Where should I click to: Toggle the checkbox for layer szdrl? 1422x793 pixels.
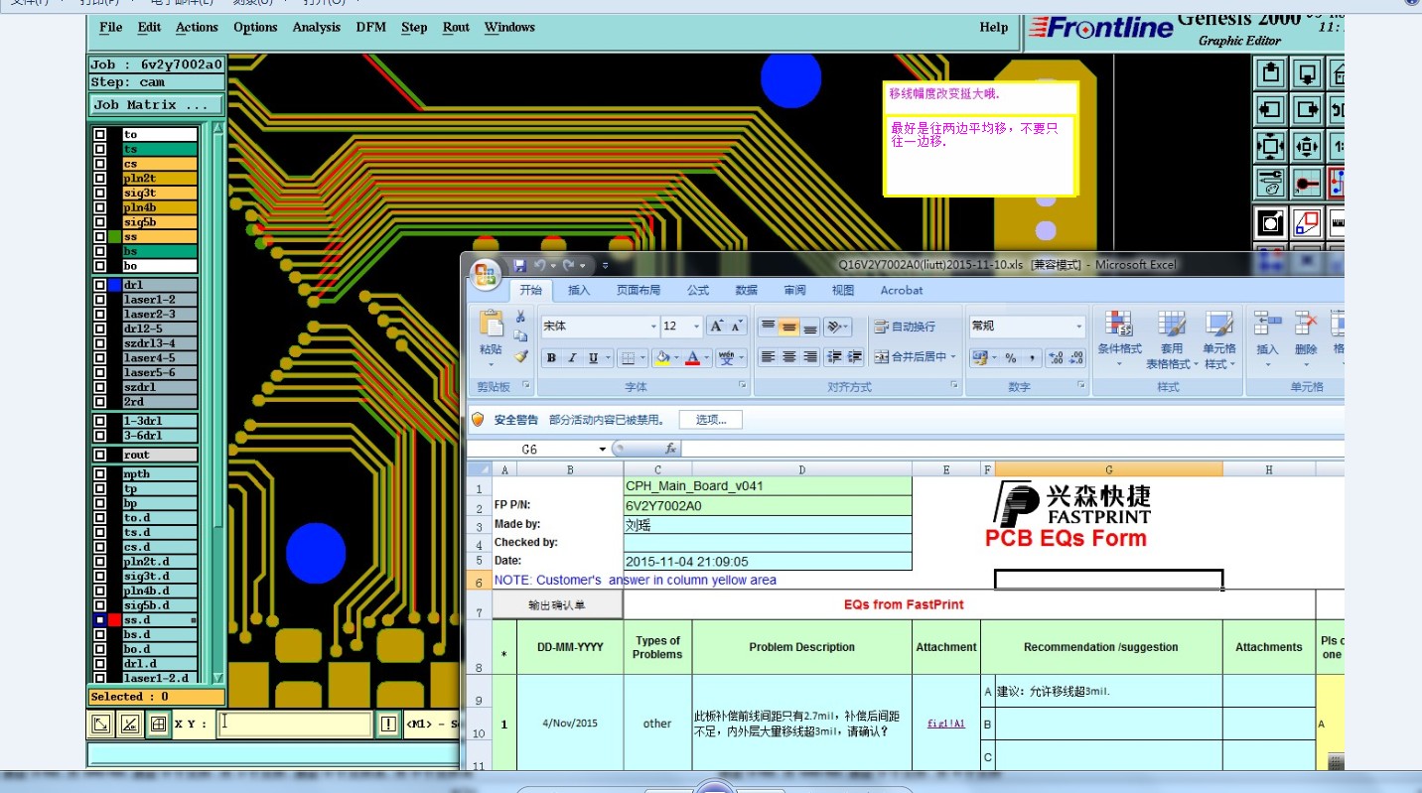tap(100, 387)
